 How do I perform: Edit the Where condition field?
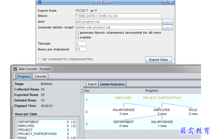coord(119,16)
